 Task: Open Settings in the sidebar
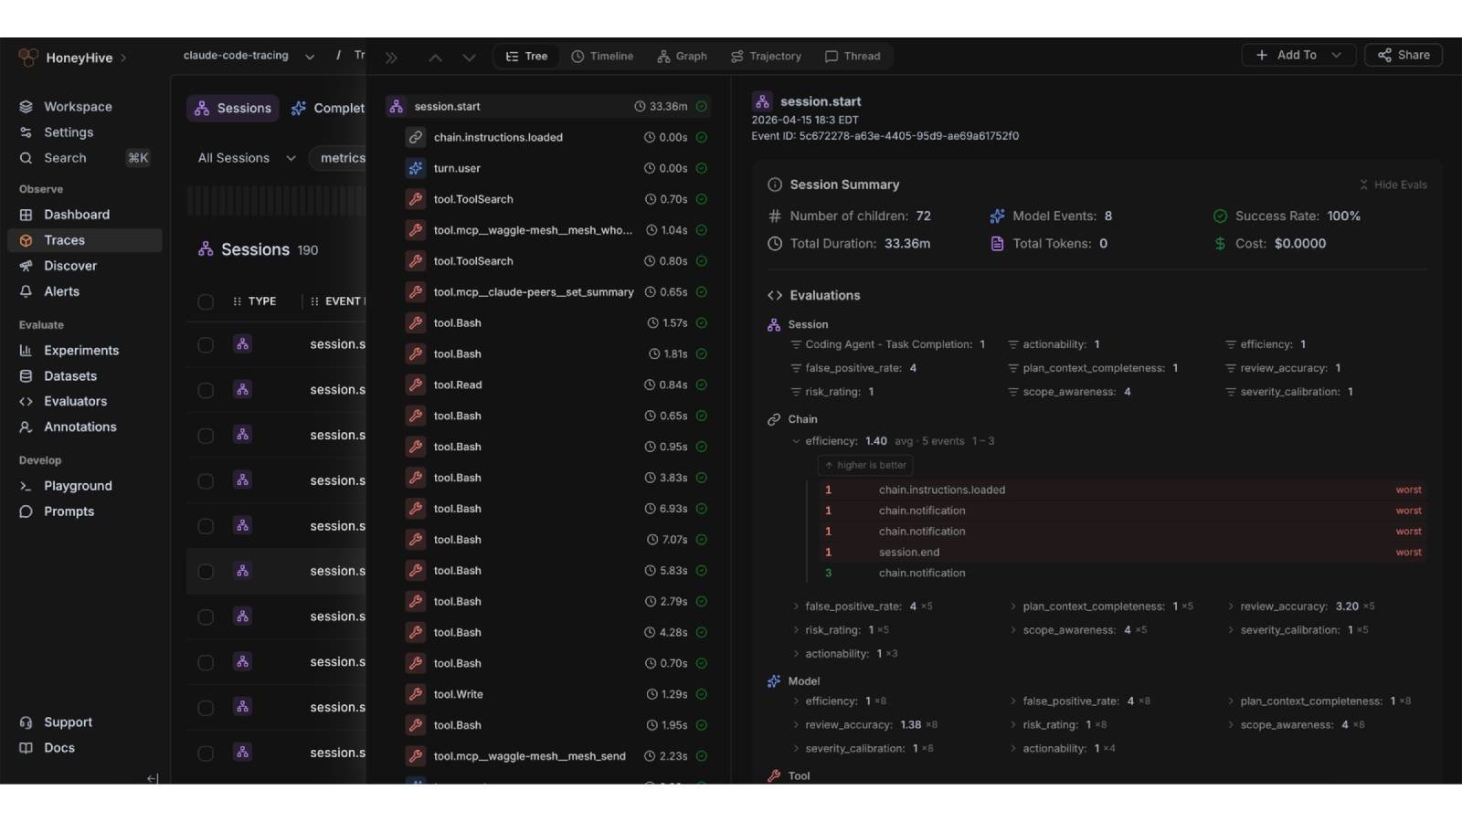click(69, 132)
